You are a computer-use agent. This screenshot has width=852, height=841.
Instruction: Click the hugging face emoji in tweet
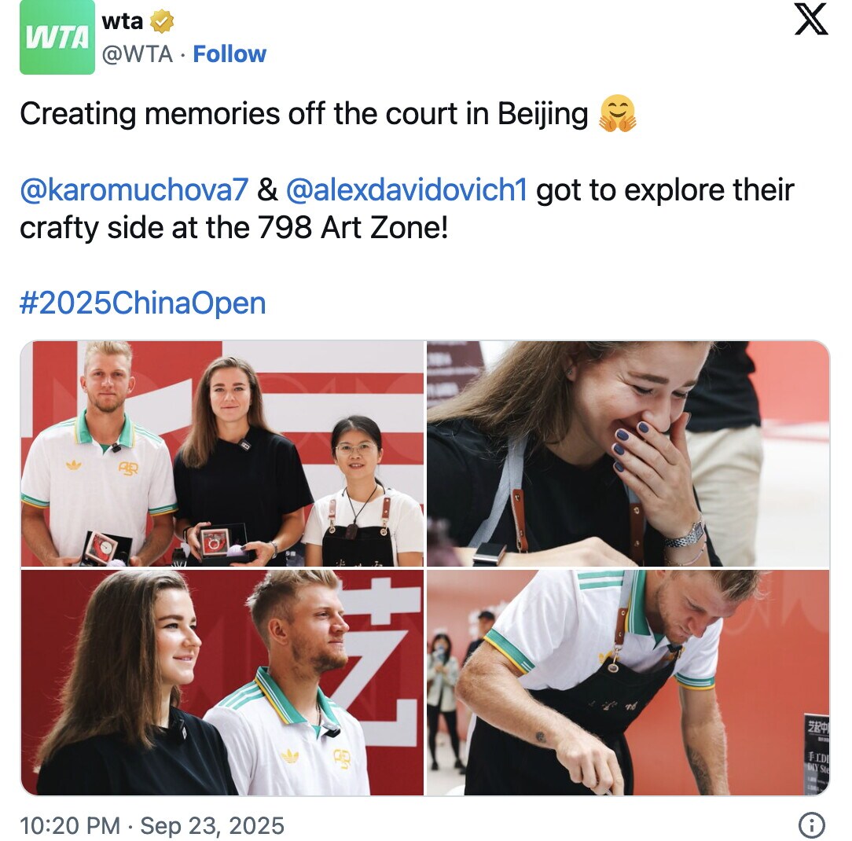click(x=617, y=113)
